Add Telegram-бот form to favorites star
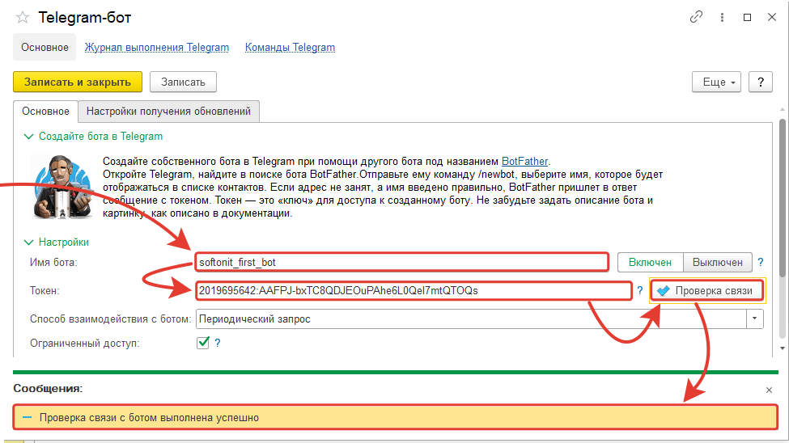 pyautogui.click(x=23, y=17)
